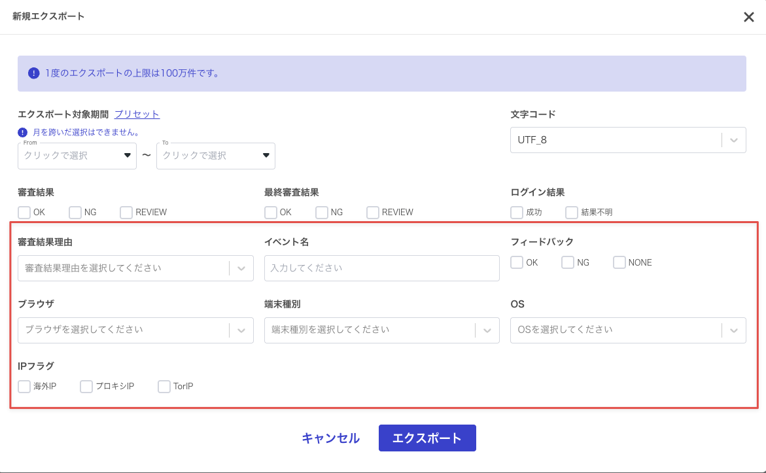Enable REVIEW under 最終審査結果
The width and height of the screenshot is (766, 473).
coord(373,213)
